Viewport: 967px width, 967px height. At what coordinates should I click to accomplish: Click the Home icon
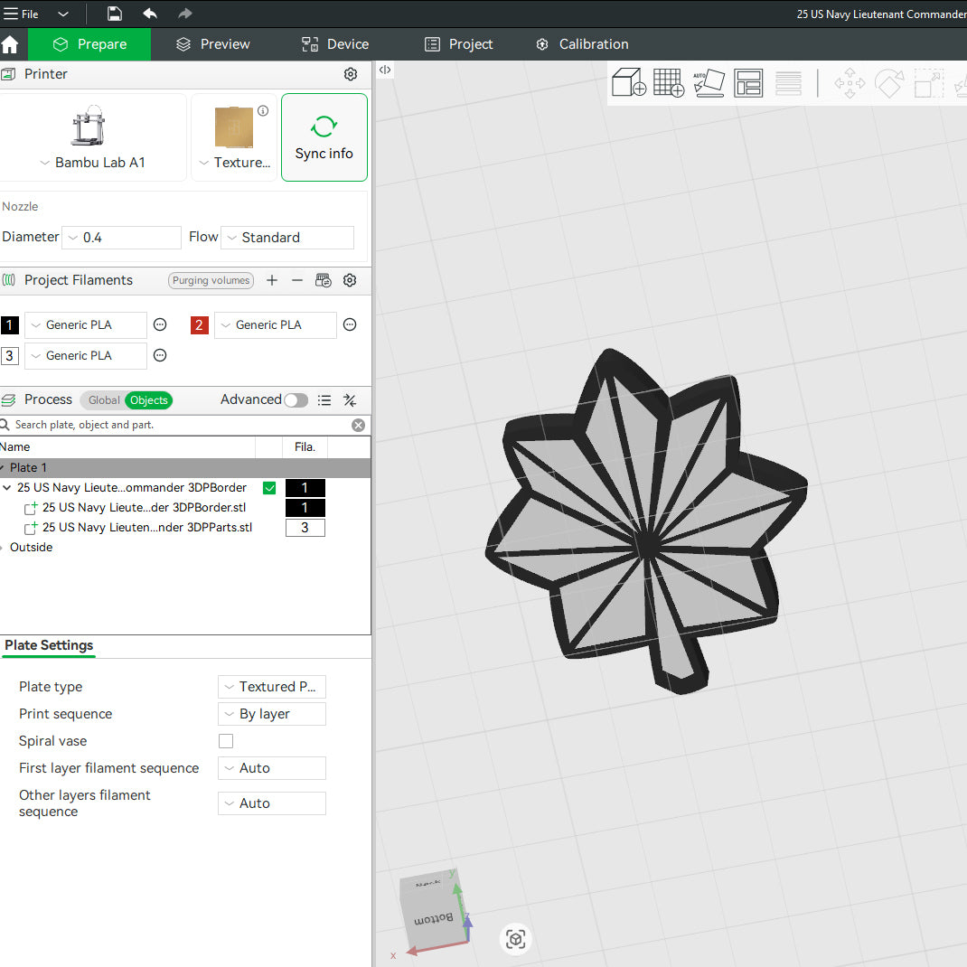(10, 44)
